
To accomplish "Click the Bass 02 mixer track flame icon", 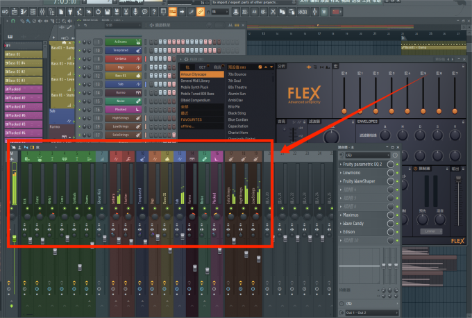I will pyautogui.click(x=167, y=159).
